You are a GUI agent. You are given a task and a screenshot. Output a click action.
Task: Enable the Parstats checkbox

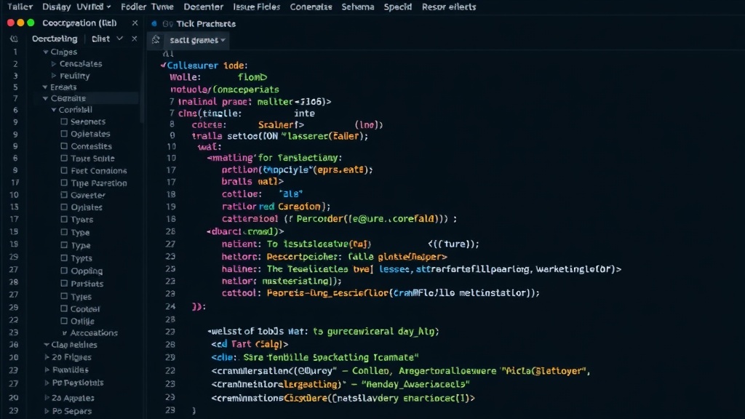64,283
